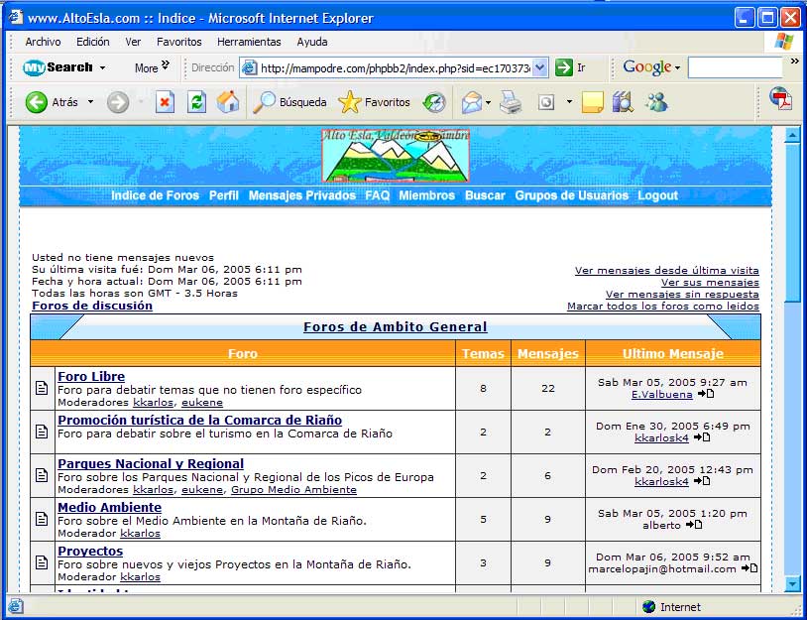Image resolution: width=807 pixels, height=620 pixels.
Task: Expand the Atrás back history dropdown arrow
Action: tap(90, 102)
